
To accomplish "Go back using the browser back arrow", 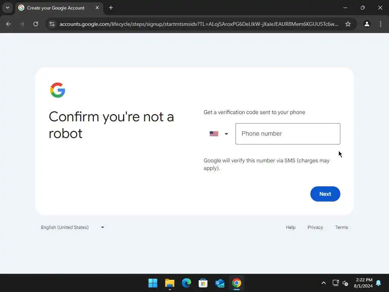I will click(x=8, y=24).
